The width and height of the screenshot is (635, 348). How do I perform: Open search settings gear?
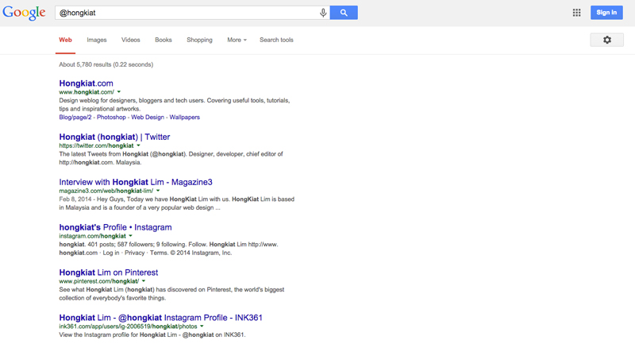click(606, 40)
